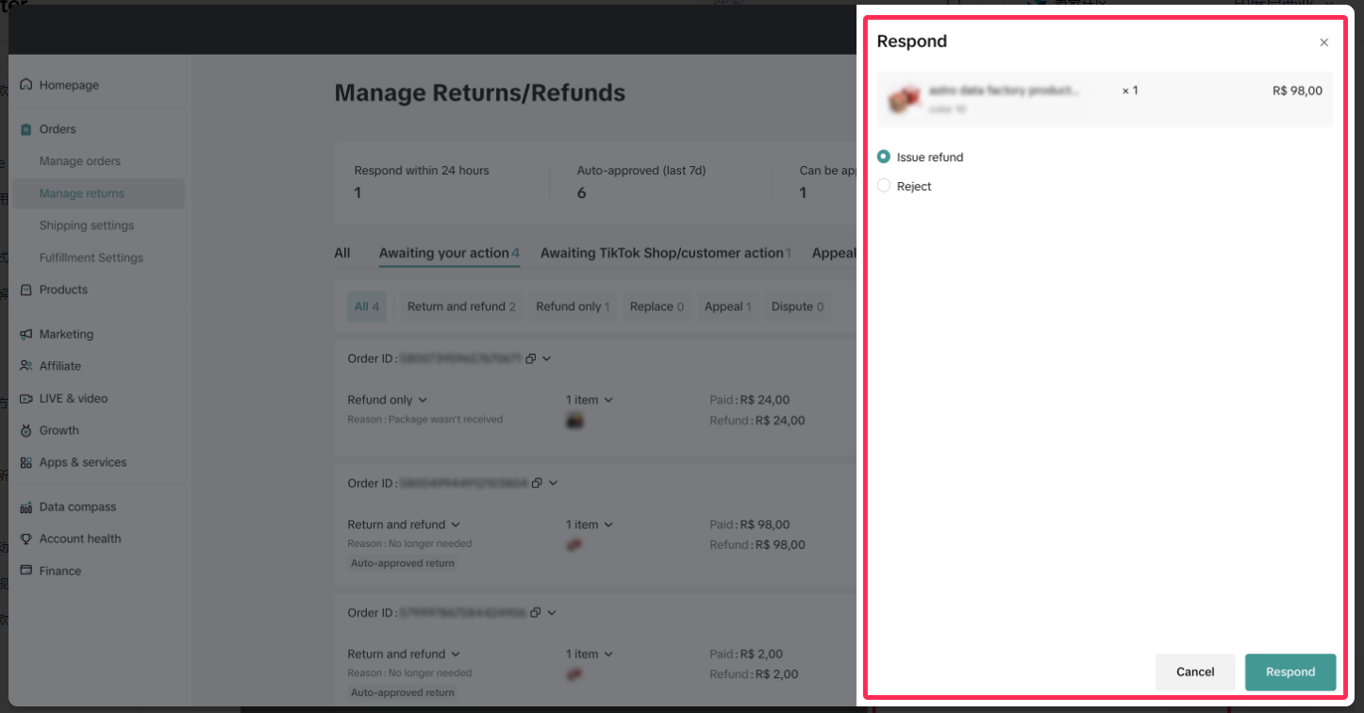Expand the Refund only type dropdown
The image size is (1364, 713).
(423, 400)
